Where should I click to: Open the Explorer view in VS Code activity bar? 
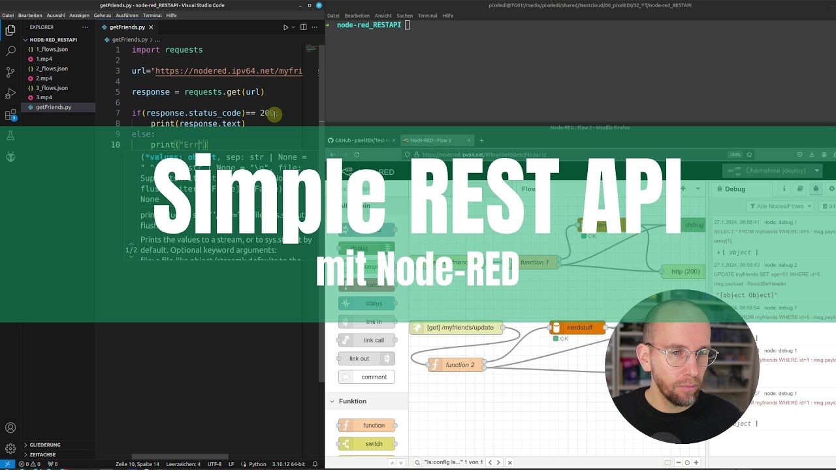tap(10, 30)
